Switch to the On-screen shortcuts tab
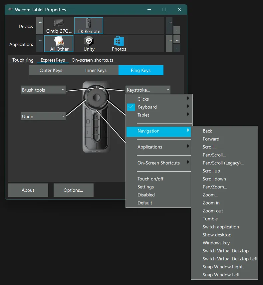263x285 pixels. click(x=92, y=60)
